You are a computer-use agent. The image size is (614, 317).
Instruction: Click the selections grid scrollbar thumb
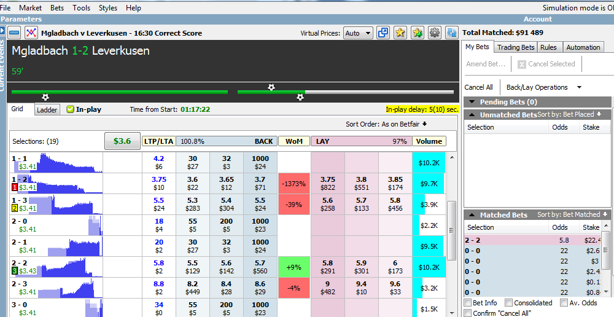pyautogui.click(x=451, y=230)
